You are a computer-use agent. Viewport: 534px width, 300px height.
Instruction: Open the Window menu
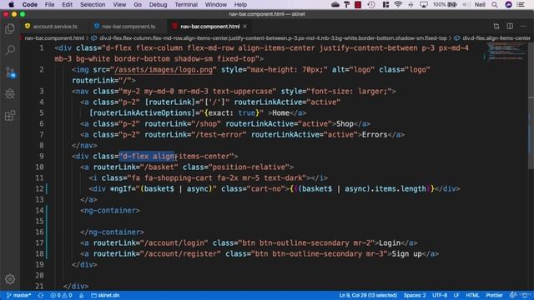(x=215, y=4)
